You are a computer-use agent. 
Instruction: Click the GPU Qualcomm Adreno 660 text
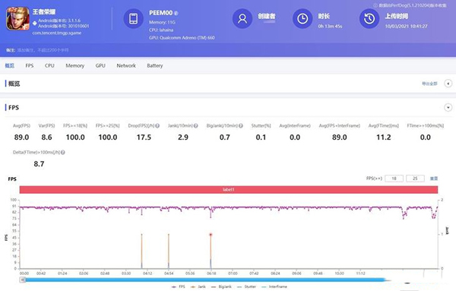pyautogui.click(x=182, y=38)
